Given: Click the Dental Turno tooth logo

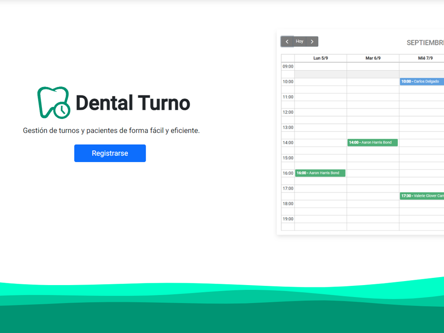Looking at the screenshot, I should pos(54,103).
